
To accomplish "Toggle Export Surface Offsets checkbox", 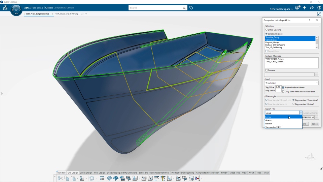I will pyautogui.click(x=283, y=88).
